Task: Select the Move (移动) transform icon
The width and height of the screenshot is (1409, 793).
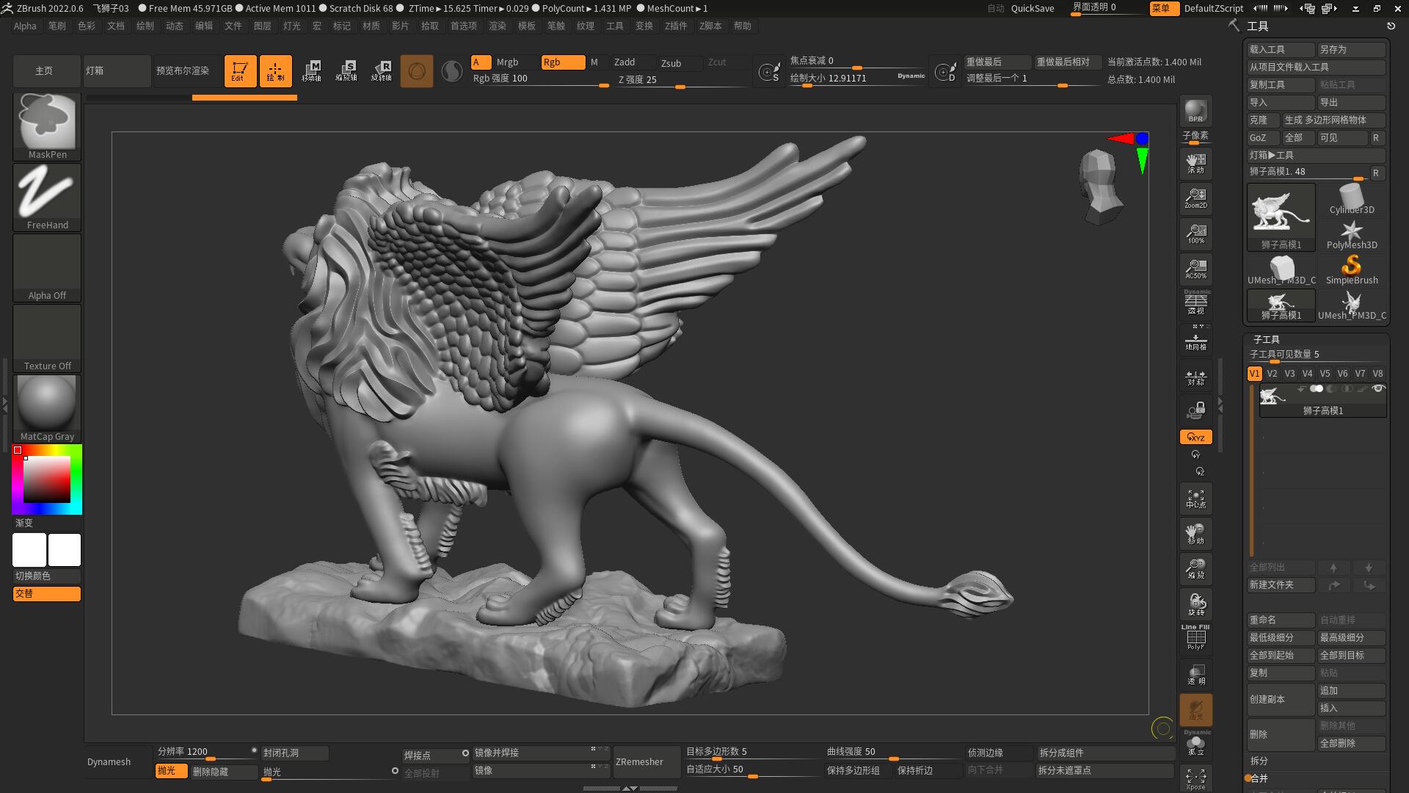Action: (x=1195, y=534)
